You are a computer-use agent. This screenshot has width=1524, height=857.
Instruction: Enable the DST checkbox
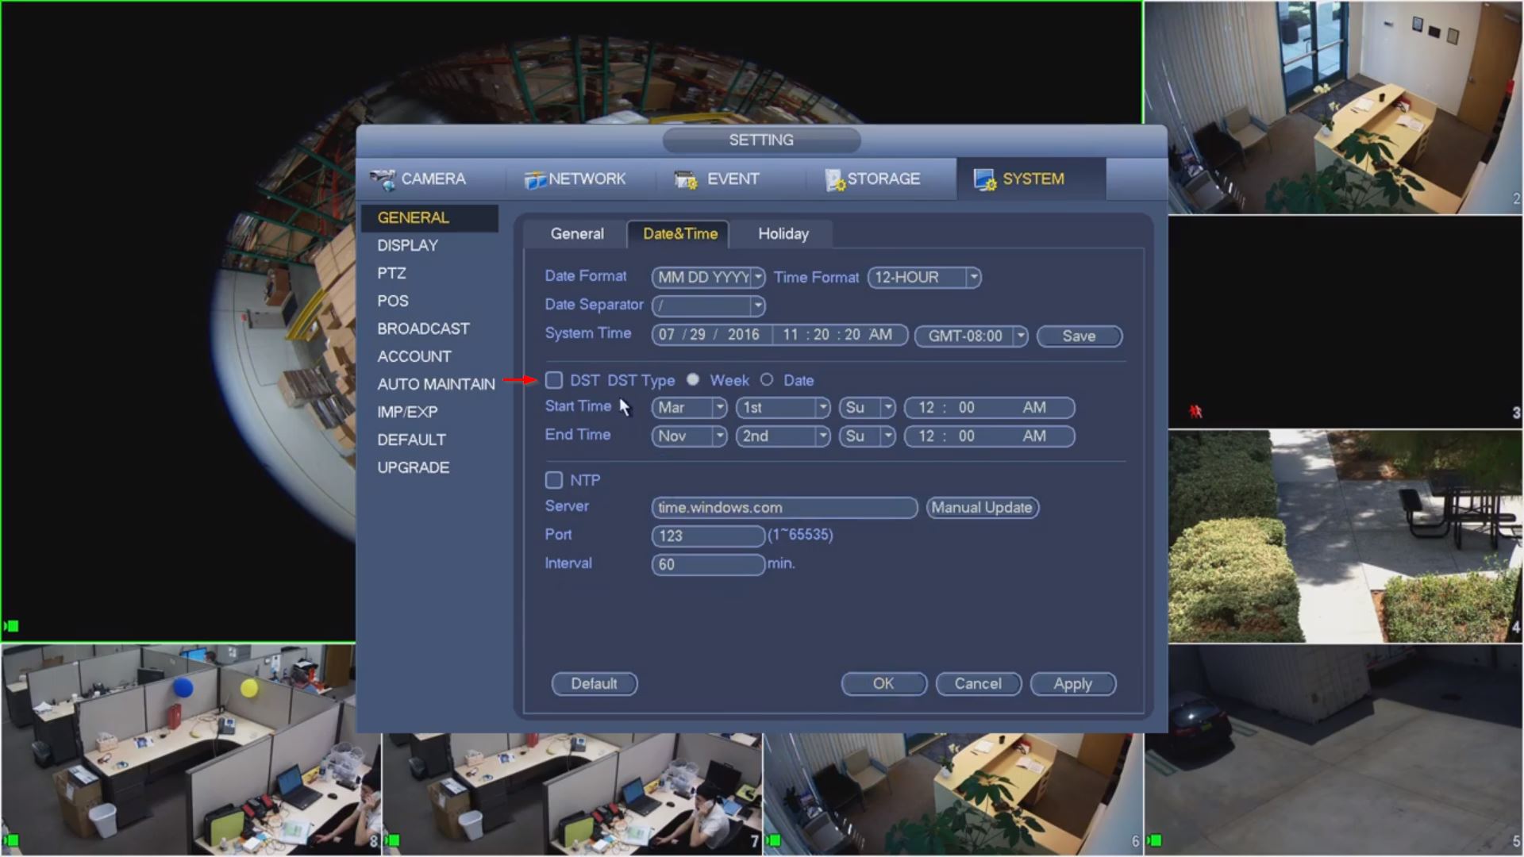click(554, 380)
